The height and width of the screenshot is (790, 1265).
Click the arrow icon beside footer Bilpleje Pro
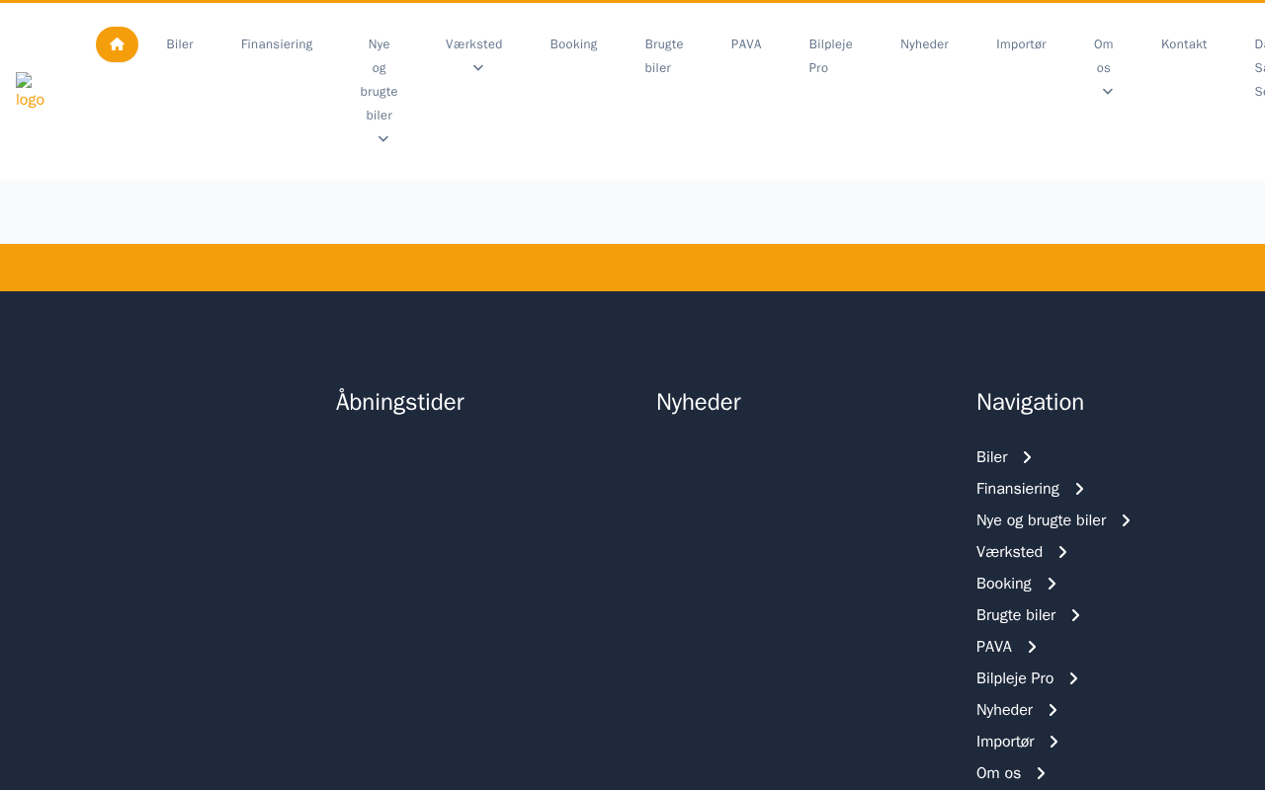point(1073,678)
